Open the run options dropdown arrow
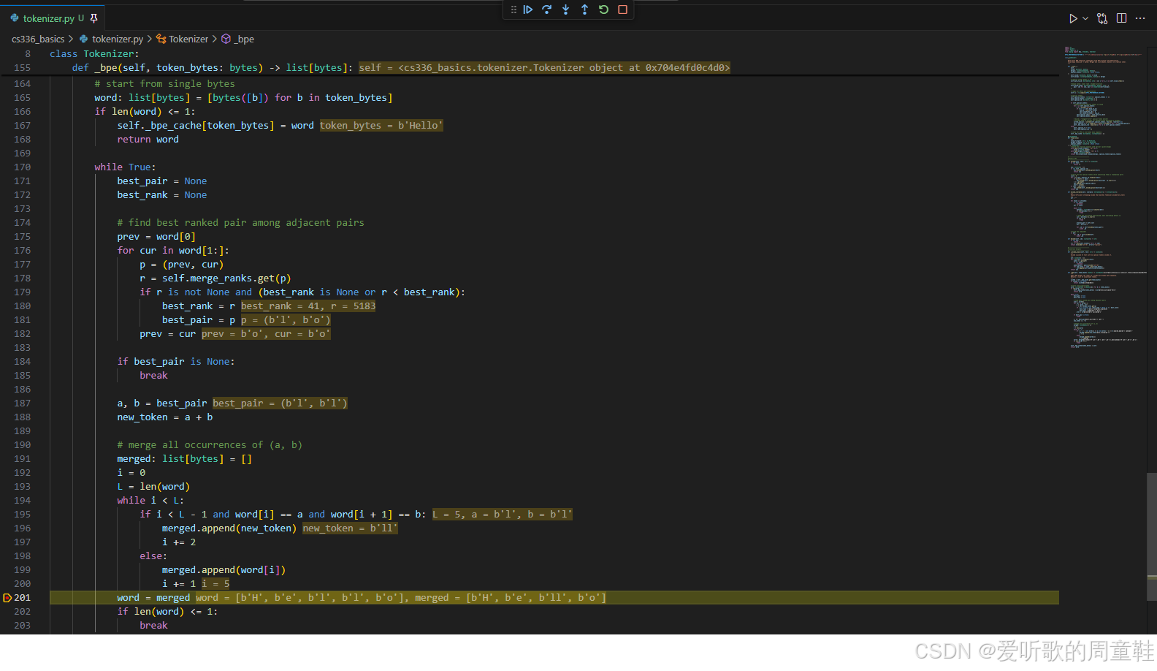The height and width of the screenshot is (671, 1157). 1085,18
